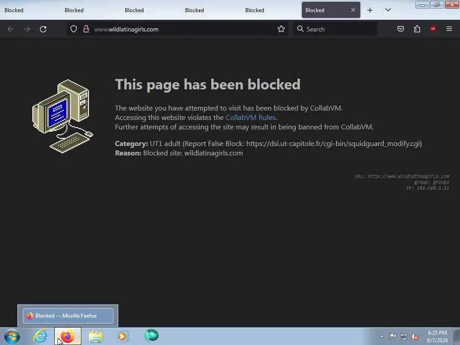
Task: Switch to the third Blocked tab
Action: click(x=150, y=10)
